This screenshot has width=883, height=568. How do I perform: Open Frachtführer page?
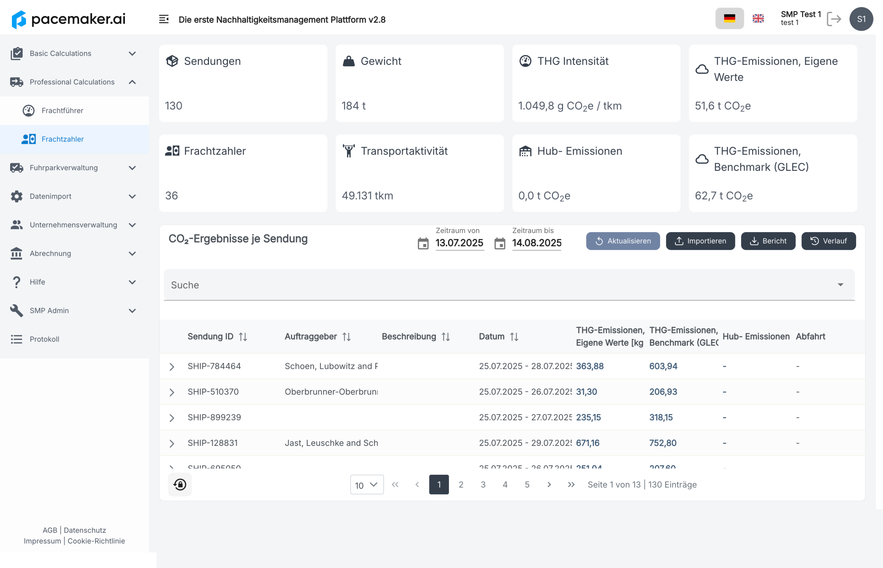(x=74, y=111)
